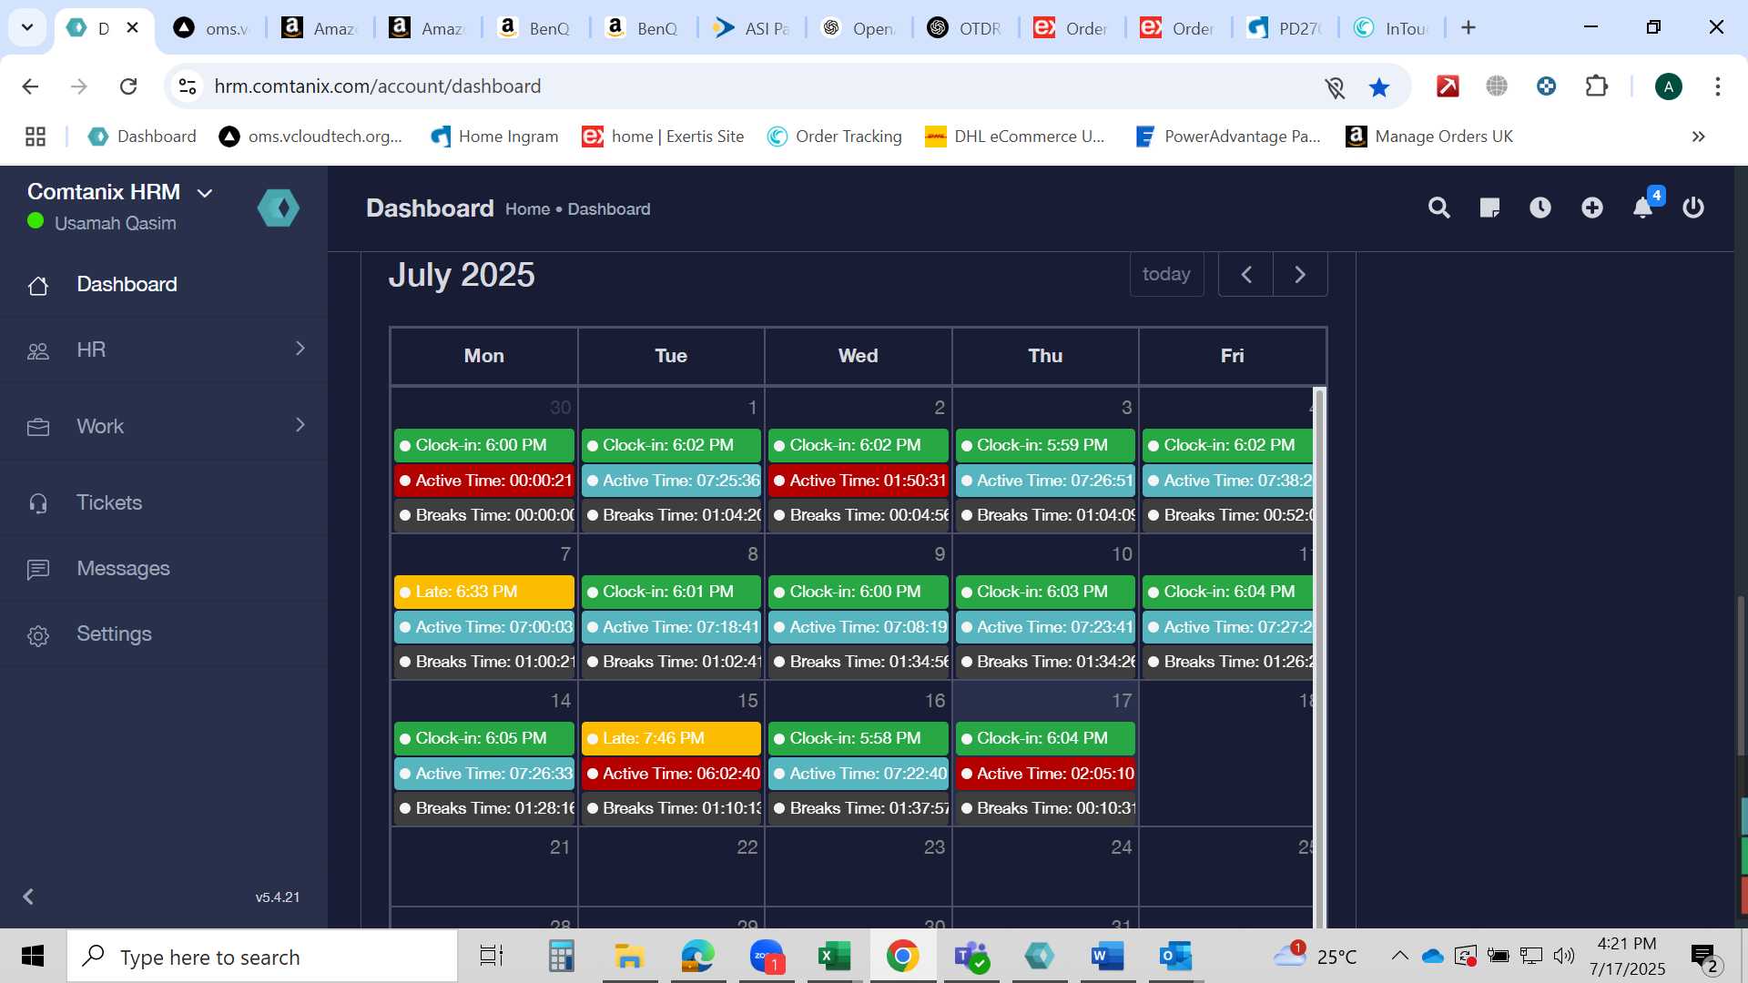Open tab search dropdown arrow
Screen dimensions: 1748x983
click(x=27, y=27)
